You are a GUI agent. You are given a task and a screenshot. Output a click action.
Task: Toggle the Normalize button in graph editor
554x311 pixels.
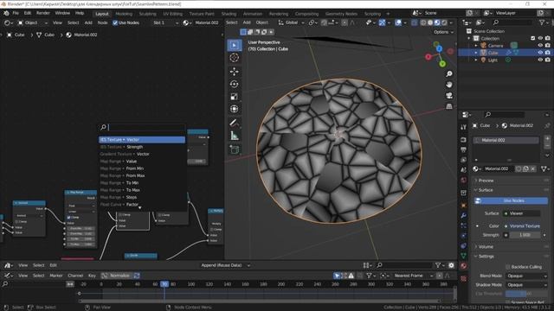click(x=116, y=276)
